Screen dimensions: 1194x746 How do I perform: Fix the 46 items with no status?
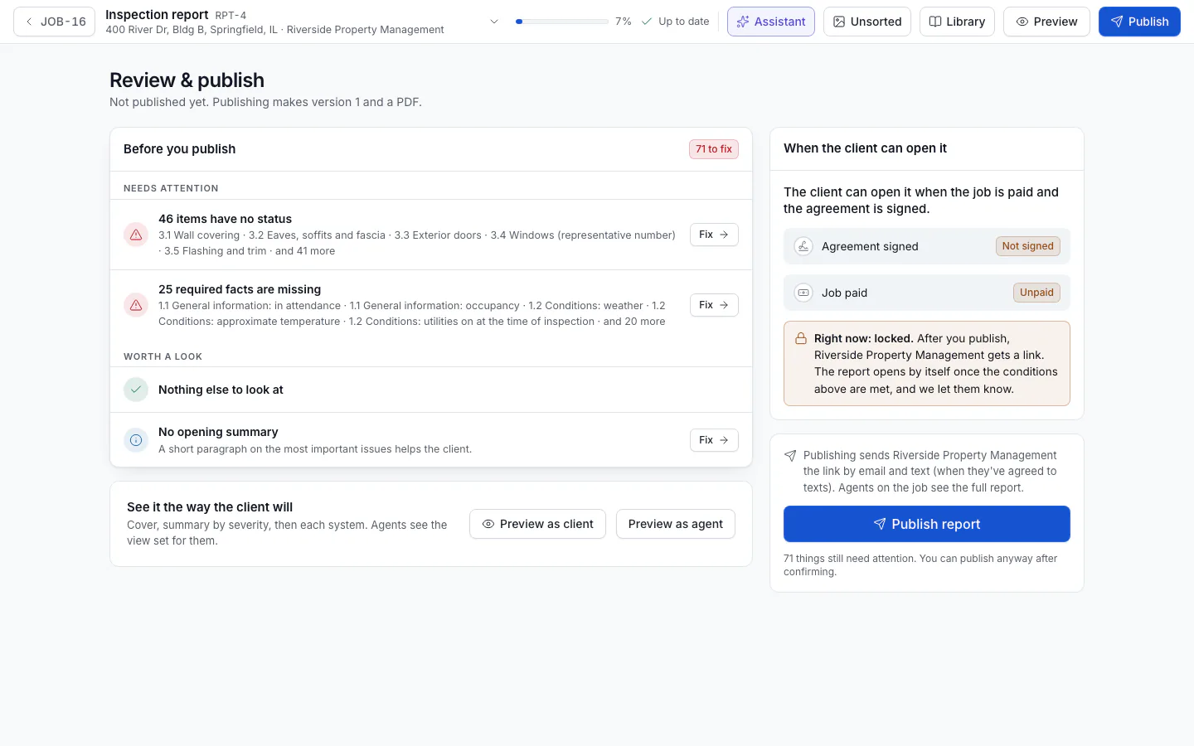point(714,235)
